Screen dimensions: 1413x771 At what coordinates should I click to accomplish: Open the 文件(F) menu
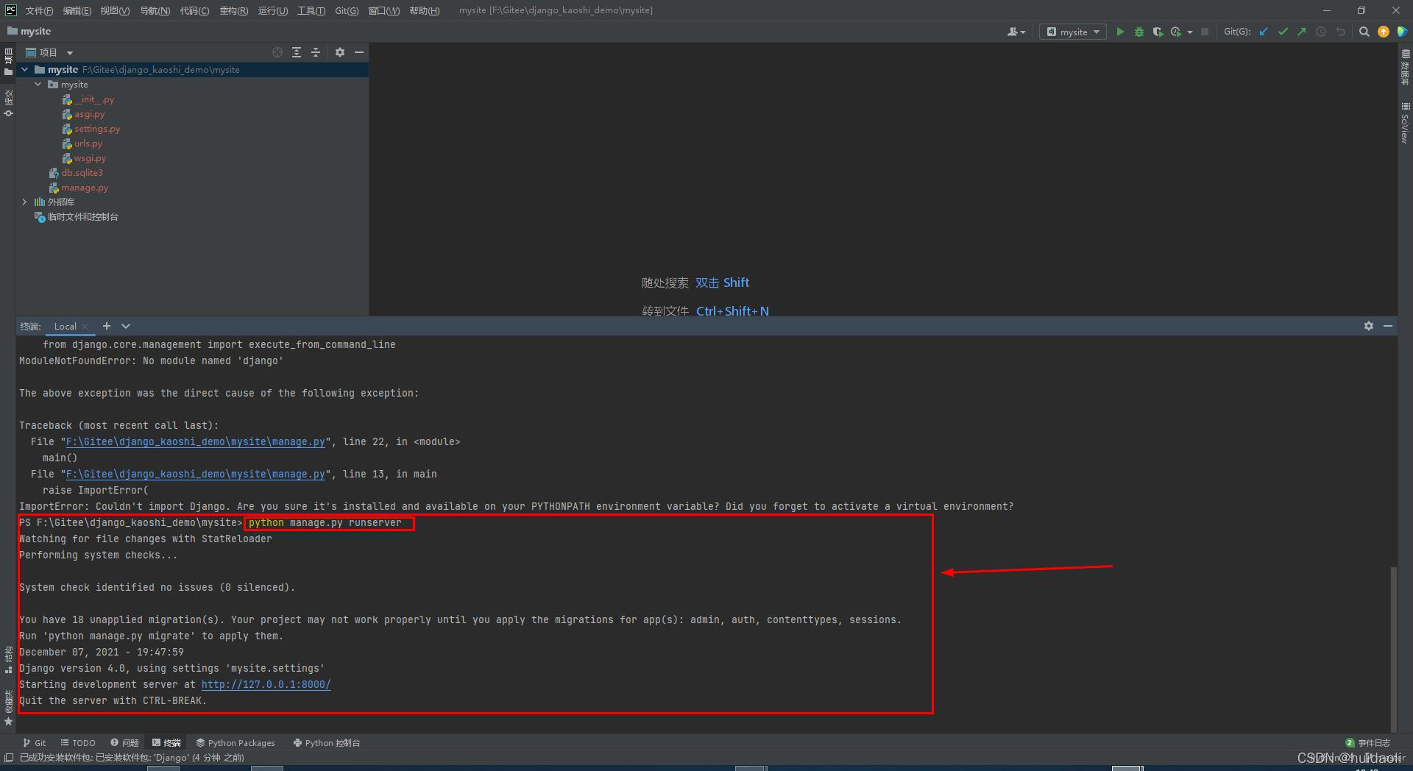click(x=39, y=10)
